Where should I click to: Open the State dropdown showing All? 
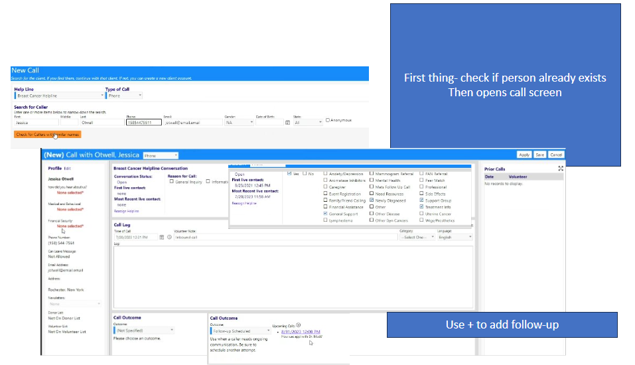pyautogui.click(x=308, y=122)
